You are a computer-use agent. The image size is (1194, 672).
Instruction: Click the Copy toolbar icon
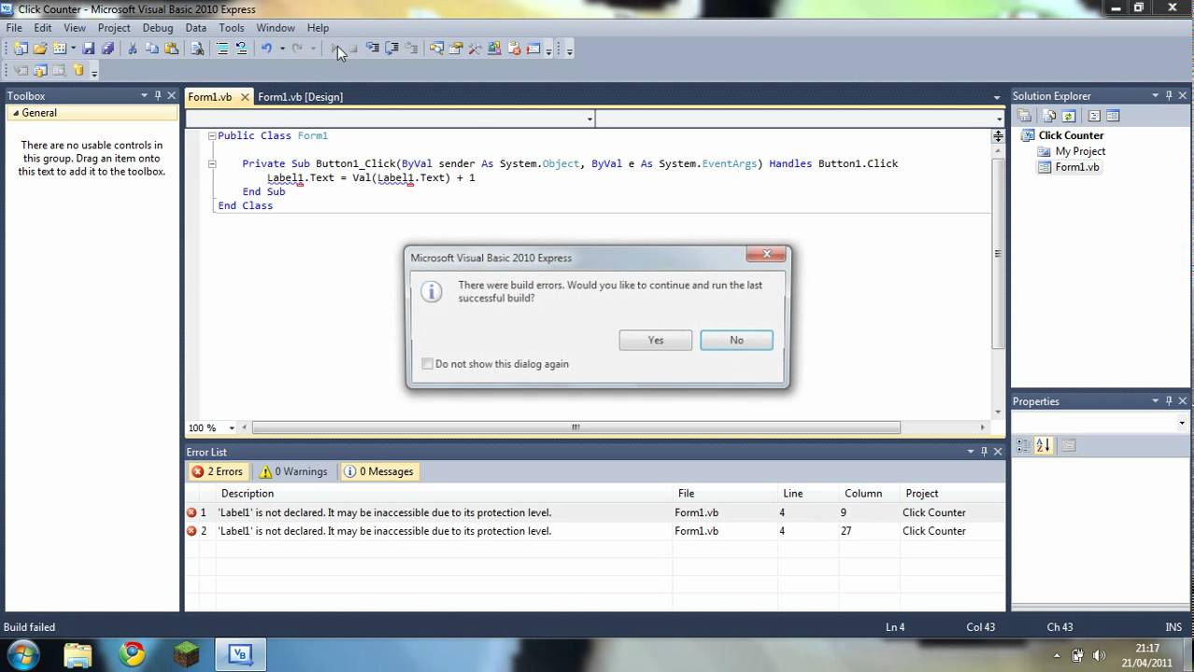(x=151, y=49)
